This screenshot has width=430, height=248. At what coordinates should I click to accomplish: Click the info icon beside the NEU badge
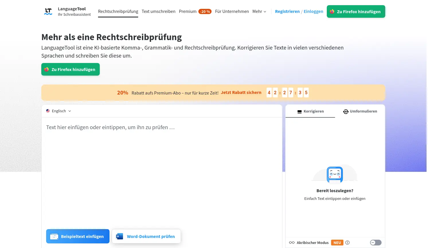coord(347,243)
